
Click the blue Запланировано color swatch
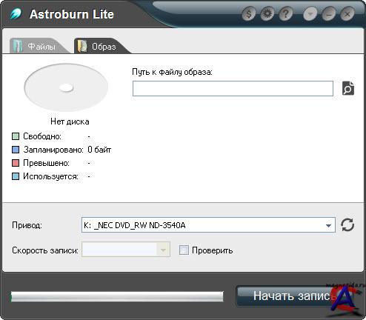click(x=16, y=150)
